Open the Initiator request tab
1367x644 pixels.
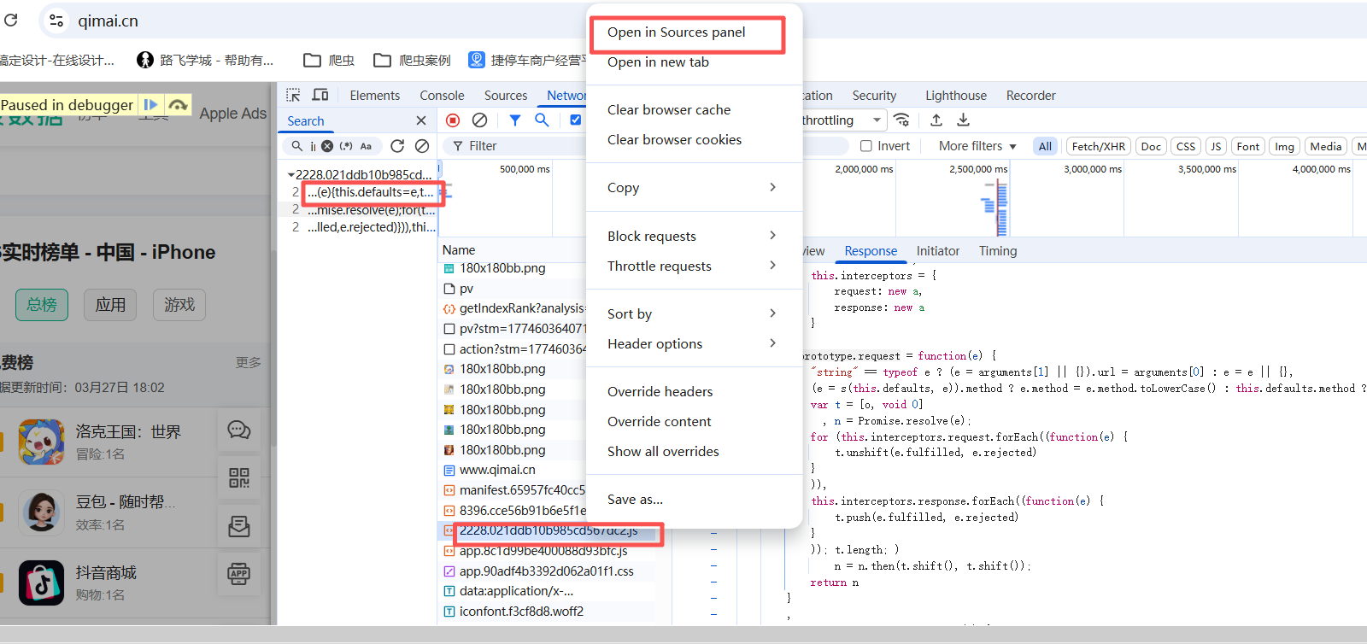937,251
